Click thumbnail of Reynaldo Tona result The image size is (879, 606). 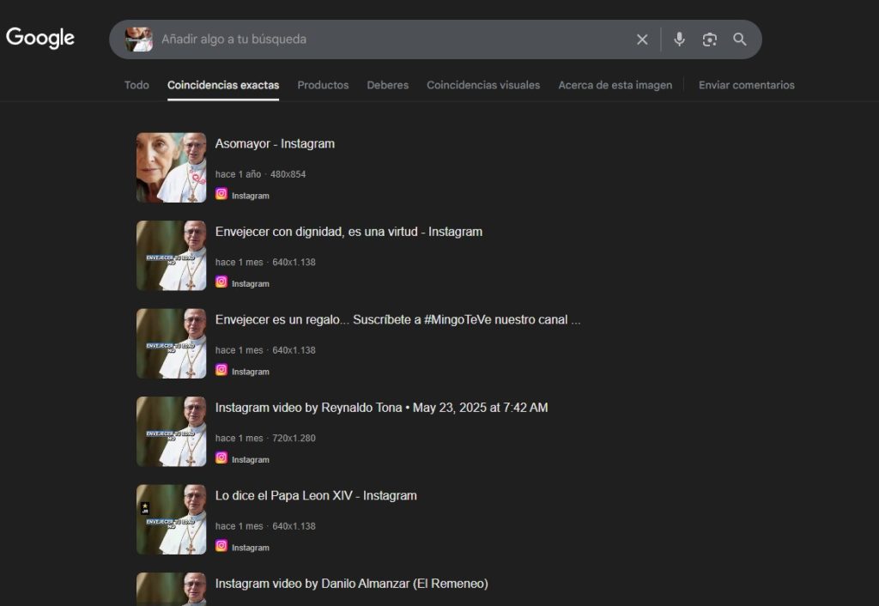click(x=171, y=431)
